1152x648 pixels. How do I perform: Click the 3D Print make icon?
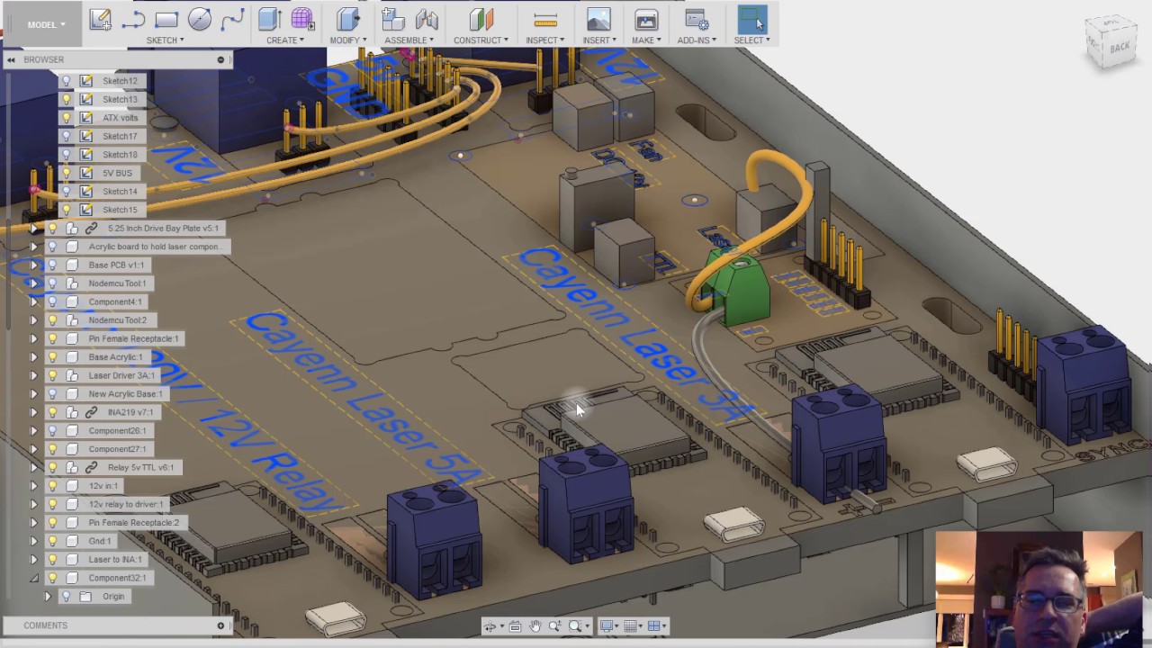pyautogui.click(x=646, y=19)
